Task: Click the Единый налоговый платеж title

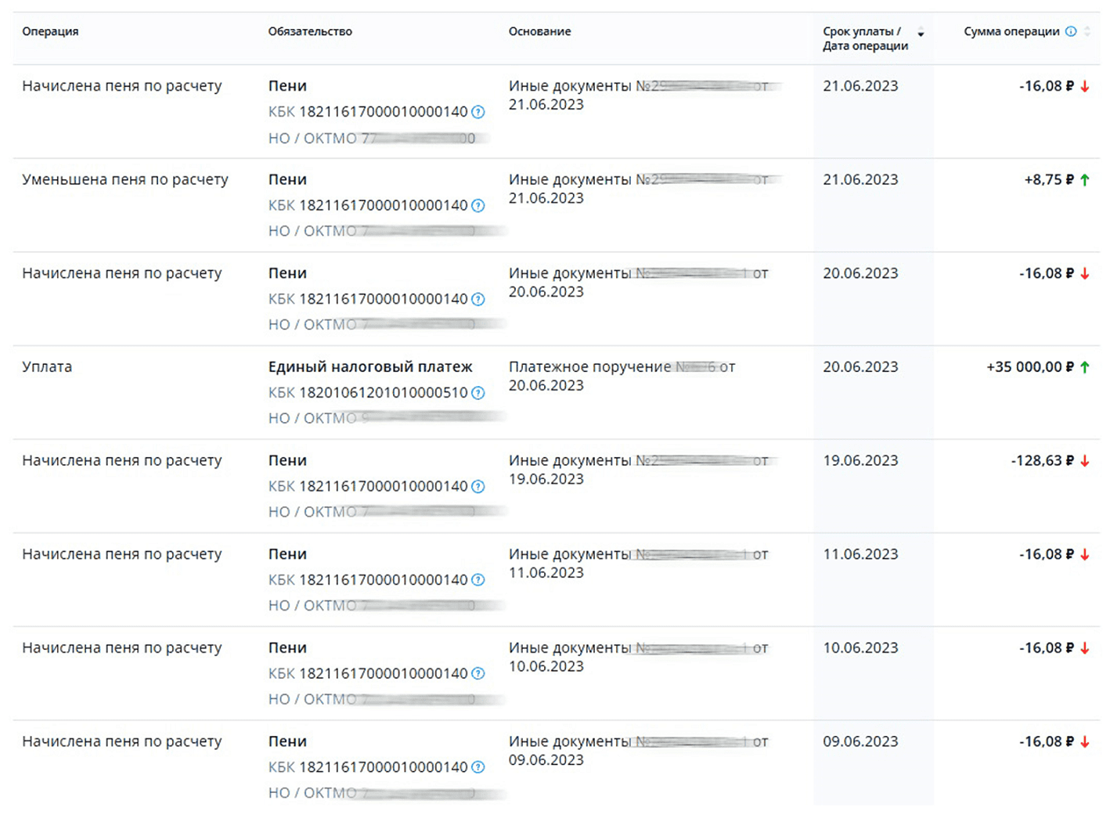Action: [x=370, y=367]
